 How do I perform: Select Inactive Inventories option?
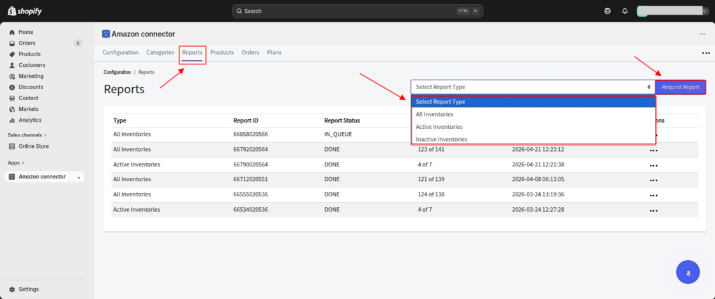441,139
